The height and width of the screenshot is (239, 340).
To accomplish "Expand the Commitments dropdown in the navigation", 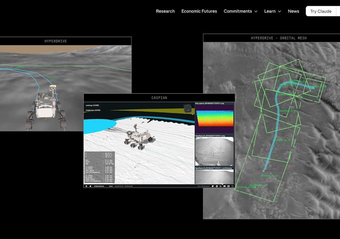I will pyautogui.click(x=240, y=11).
